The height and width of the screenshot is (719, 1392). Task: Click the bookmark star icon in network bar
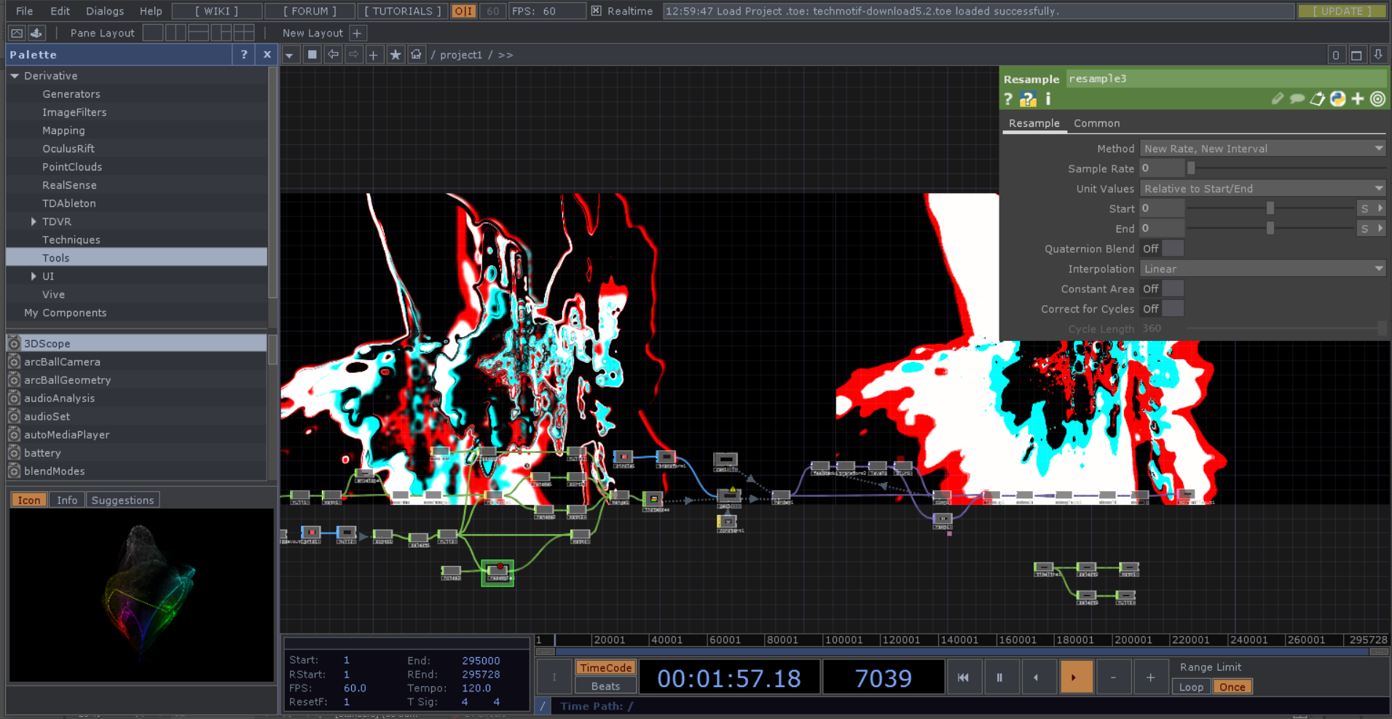click(x=396, y=55)
